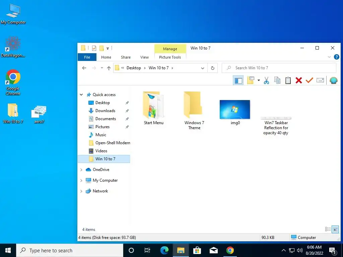
Task: Click the Copy toolbar icon
Action: [277, 80]
